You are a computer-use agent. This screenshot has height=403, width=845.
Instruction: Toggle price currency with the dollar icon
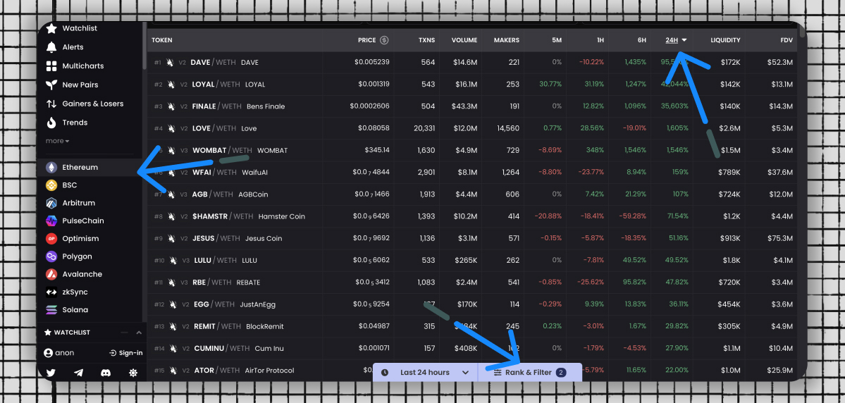[x=384, y=40]
